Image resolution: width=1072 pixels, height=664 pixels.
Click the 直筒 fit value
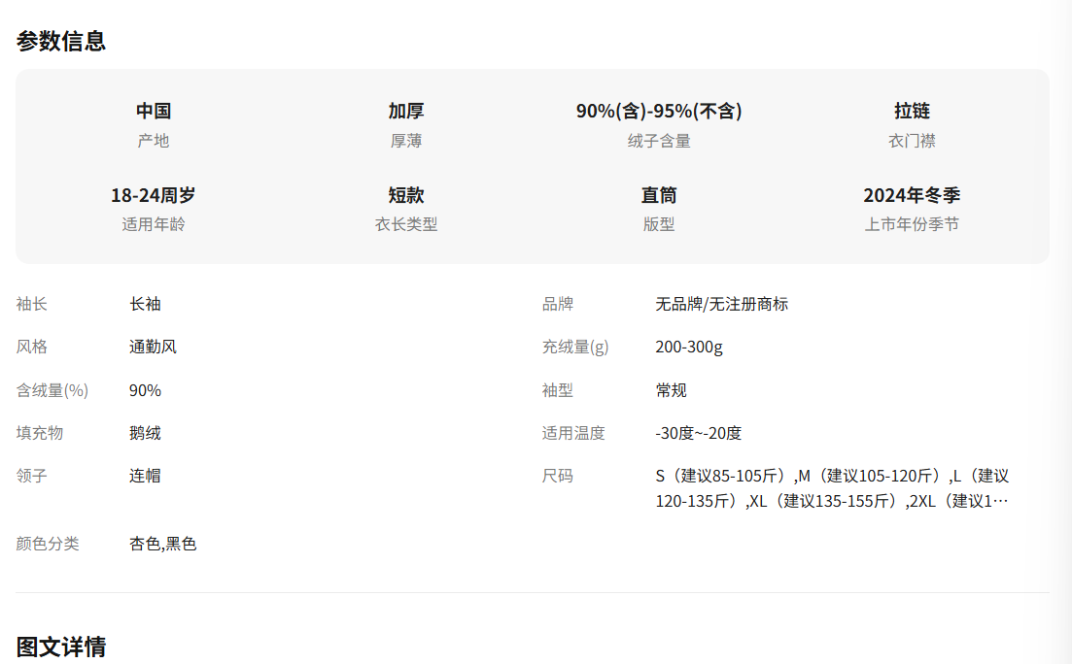point(659,195)
